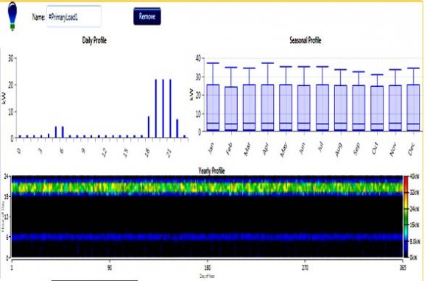
Task: Click the Jul box in Seasonal Profile
Action: [322, 107]
